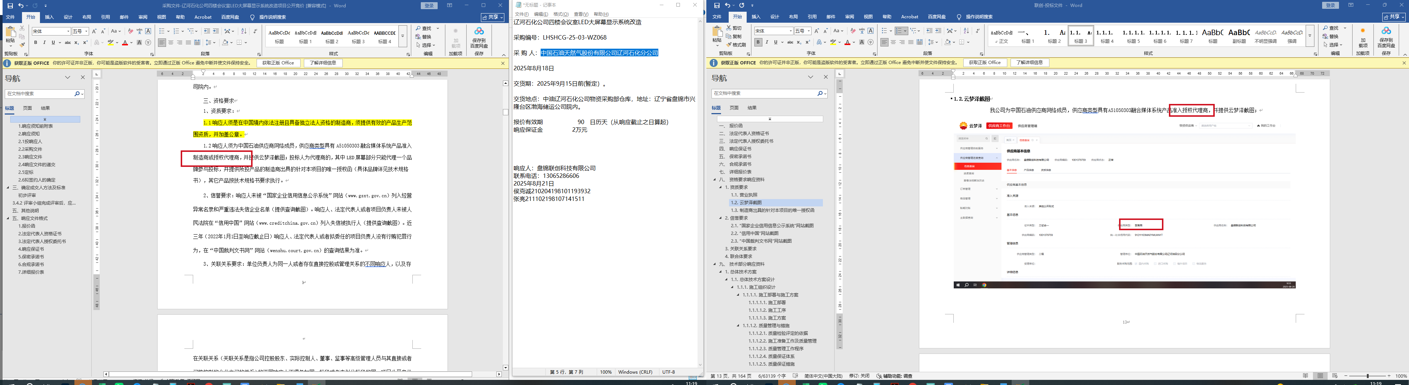
Task: Open the 宋体 font name dropdown in 采购文件 Word
Action: coord(69,32)
